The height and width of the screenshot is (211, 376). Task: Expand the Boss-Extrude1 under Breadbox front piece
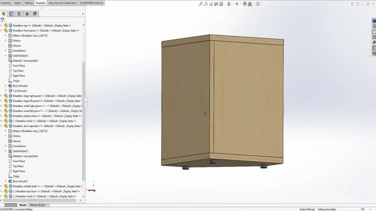[5, 86]
